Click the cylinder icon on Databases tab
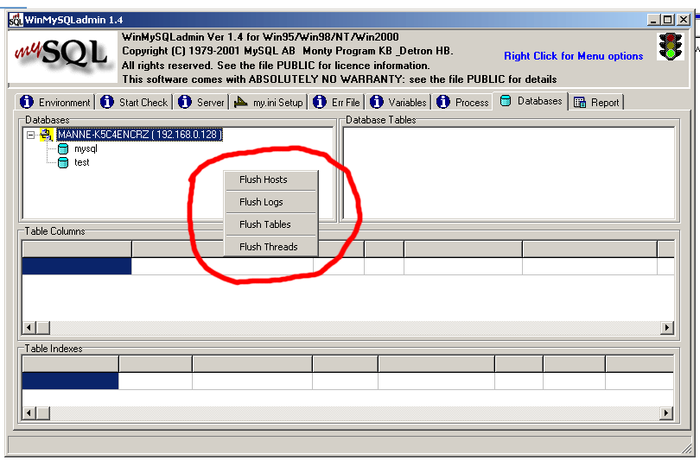700x460 pixels. coord(506,101)
